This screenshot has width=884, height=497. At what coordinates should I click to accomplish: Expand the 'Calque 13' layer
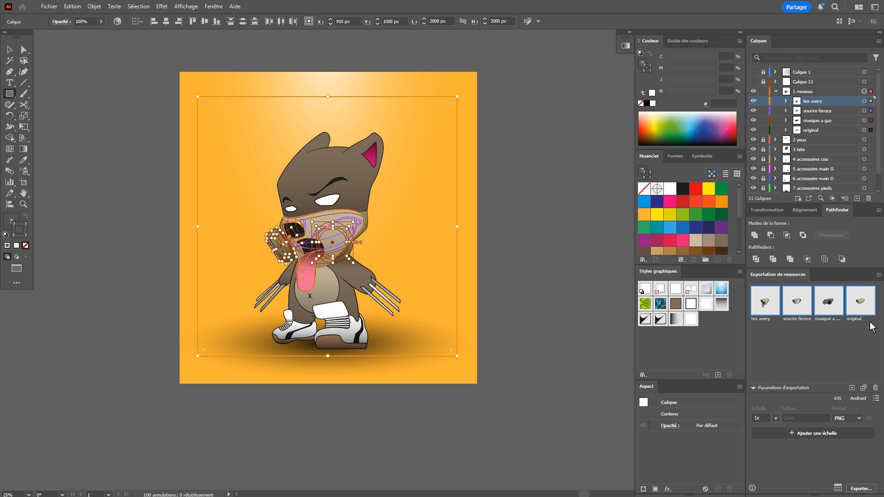tap(775, 82)
